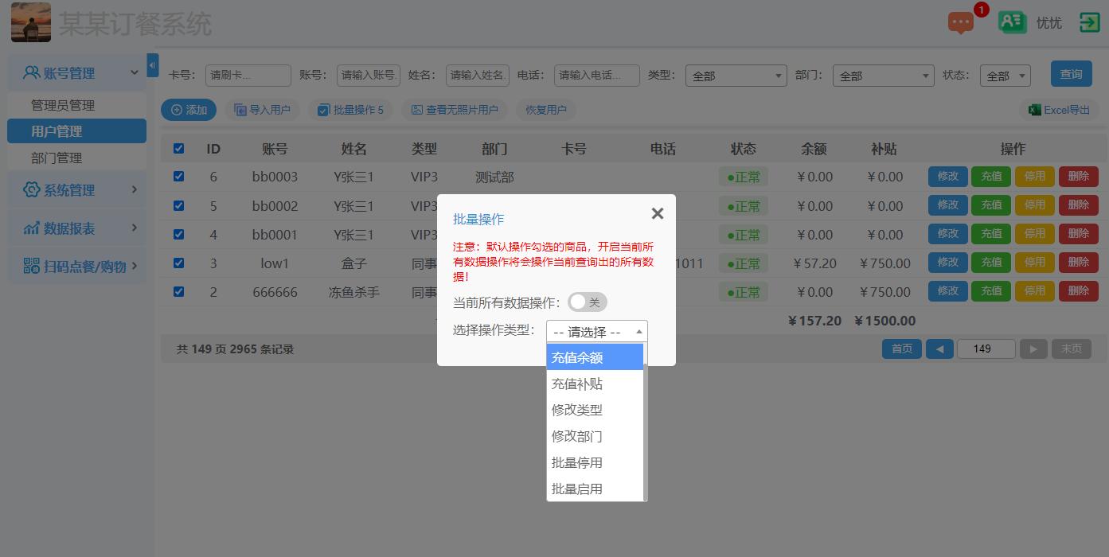The image size is (1109, 557).
Task: Click the page number input showing 149
Action: (986, 349)
